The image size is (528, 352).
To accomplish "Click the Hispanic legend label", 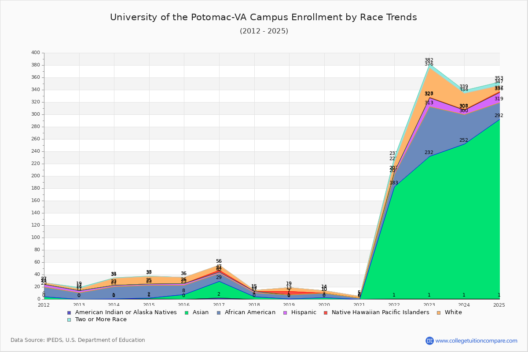I will (x=303, y=312).
